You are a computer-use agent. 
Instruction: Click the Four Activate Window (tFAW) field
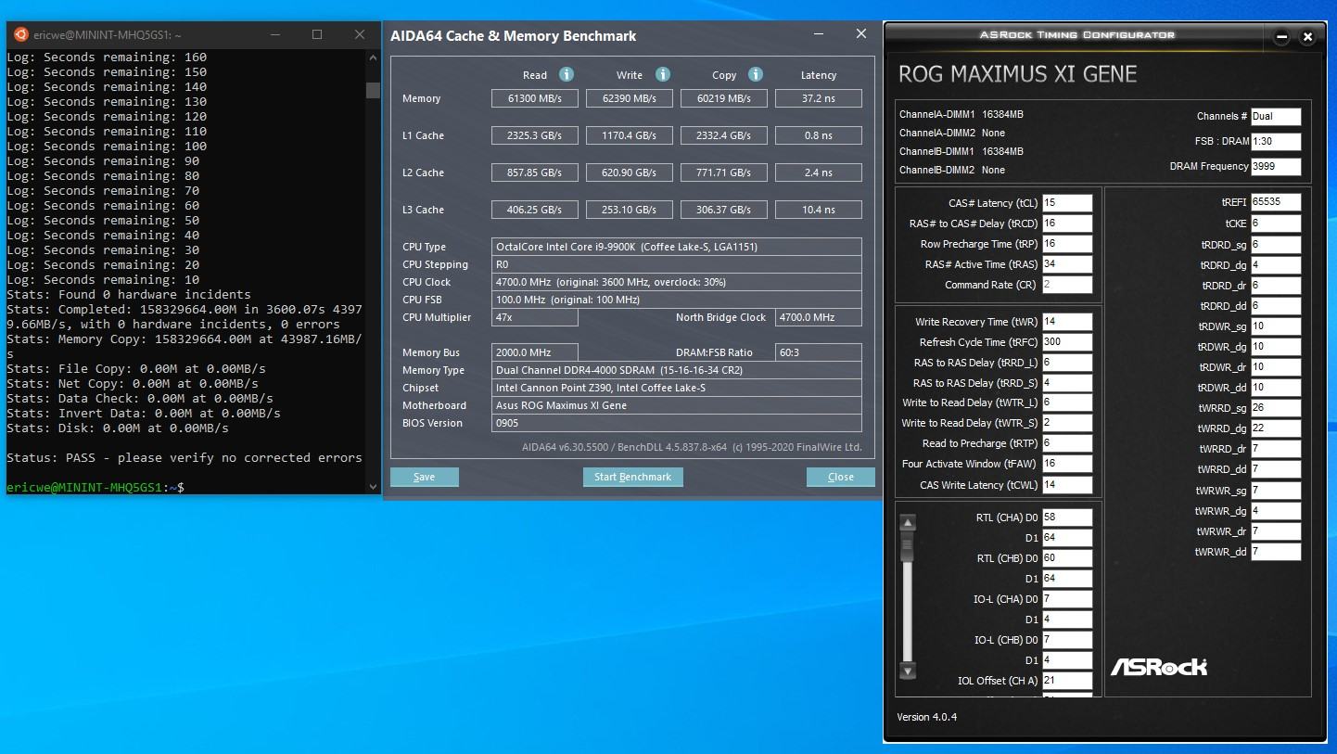[1067, 464]
